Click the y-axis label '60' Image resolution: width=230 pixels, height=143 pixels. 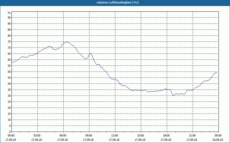9,59
